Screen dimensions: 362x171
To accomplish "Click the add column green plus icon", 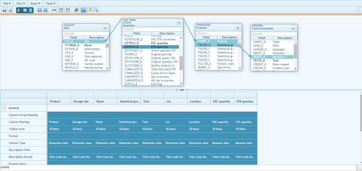I will coord(40,10).
